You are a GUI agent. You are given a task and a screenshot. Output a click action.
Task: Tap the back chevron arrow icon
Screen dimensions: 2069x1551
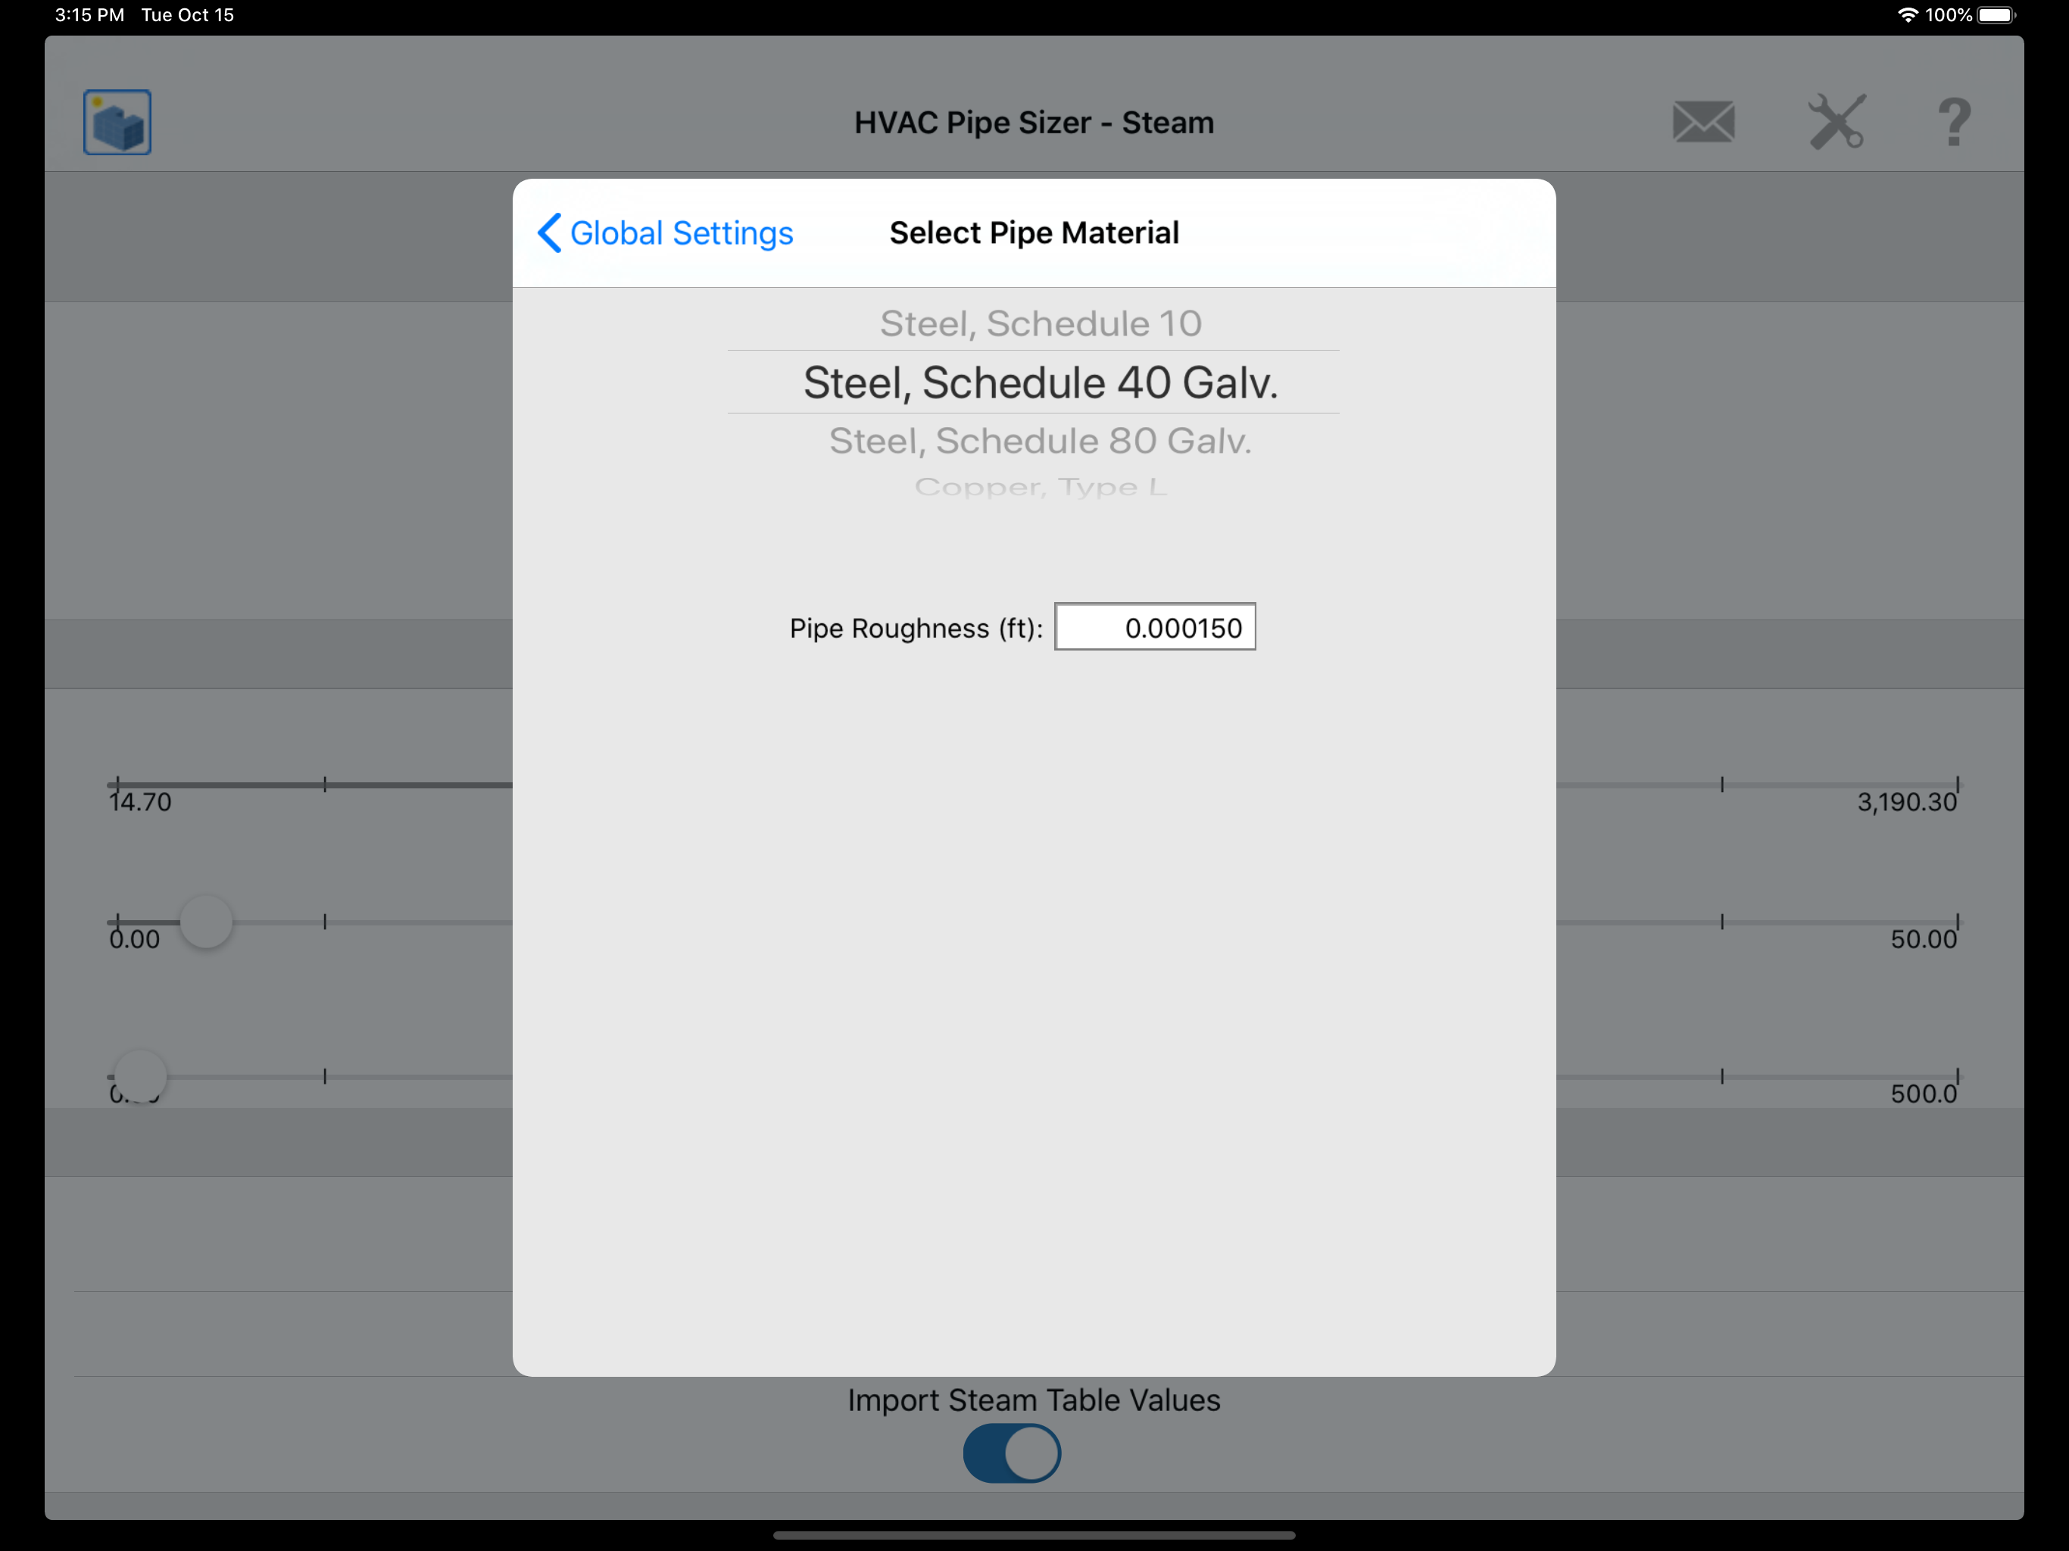point(550,233)
